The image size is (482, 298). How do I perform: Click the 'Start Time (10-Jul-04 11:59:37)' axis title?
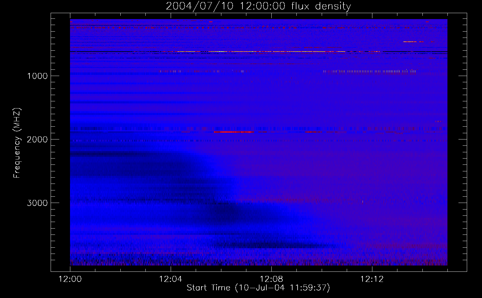coord(258,288)
